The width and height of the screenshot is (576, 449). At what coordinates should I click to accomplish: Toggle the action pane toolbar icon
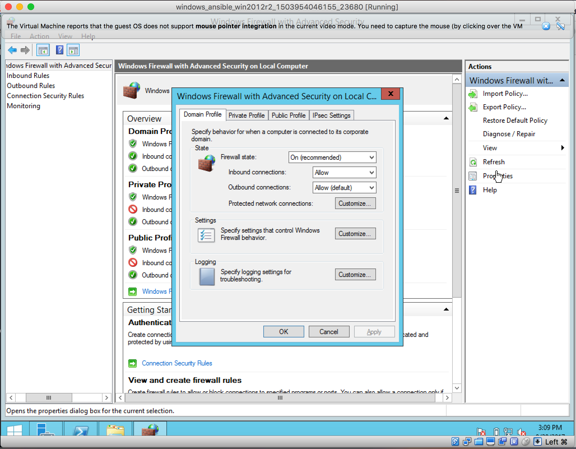(x=73, y=50)
